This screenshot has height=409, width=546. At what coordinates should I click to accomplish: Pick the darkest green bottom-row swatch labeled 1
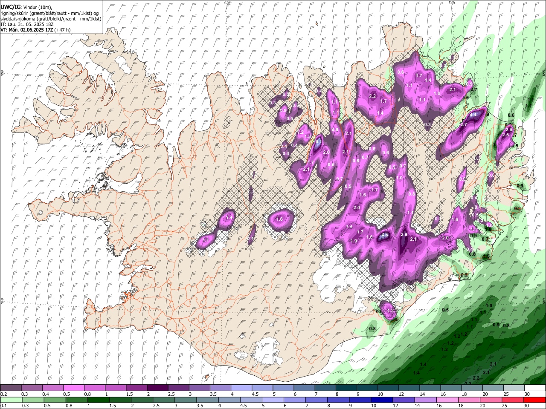[x=99, y=400]
